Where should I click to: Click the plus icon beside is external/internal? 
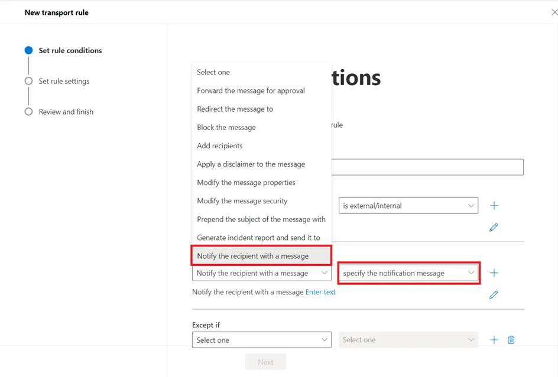coord(494,206)
